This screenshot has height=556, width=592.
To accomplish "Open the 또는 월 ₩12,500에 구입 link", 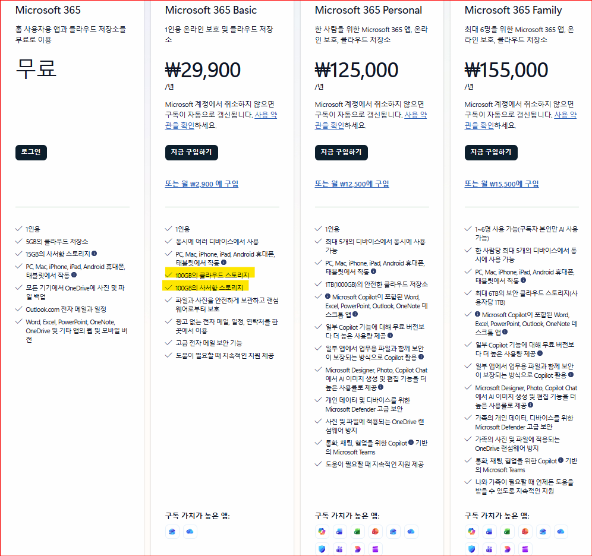I will click(352, 184).
